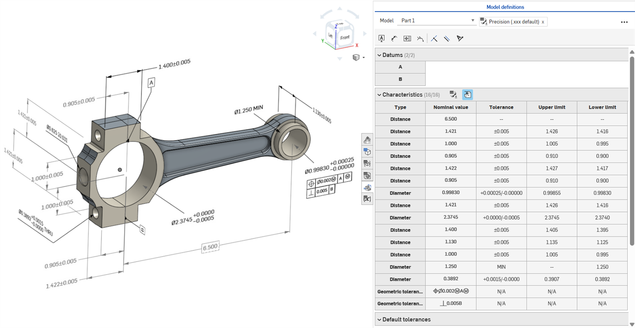The height and width of the screenshot is (328, 635).
Task: Select the Datum A entry
Action: coord(400,66)
